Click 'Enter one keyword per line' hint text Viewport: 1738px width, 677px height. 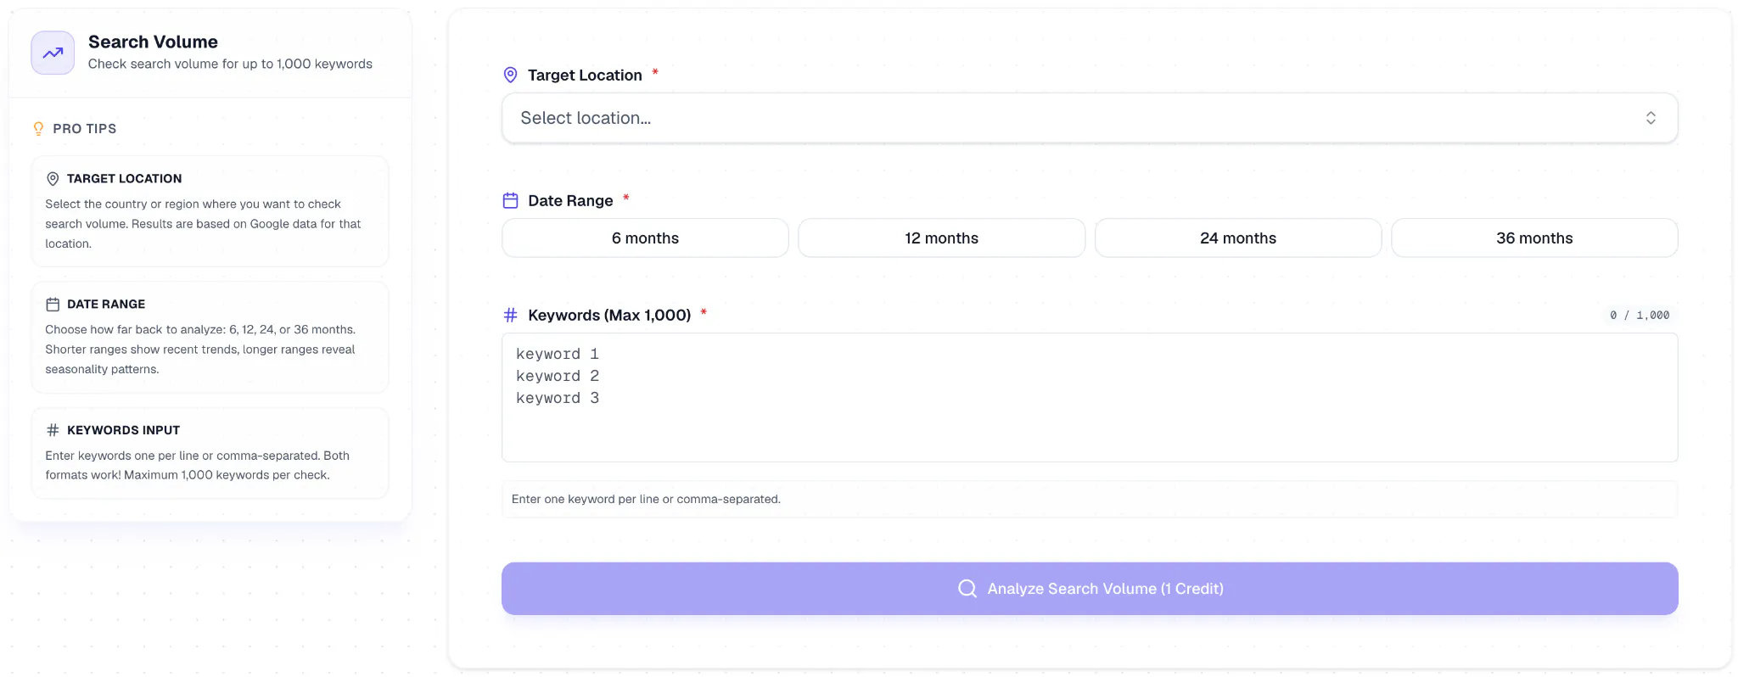point(646,499)
